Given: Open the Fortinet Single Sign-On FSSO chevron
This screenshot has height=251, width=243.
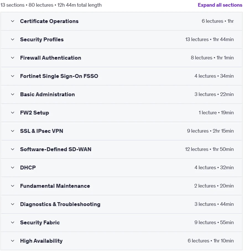Looking at the screenshot, I should click(x=13, y=76).
